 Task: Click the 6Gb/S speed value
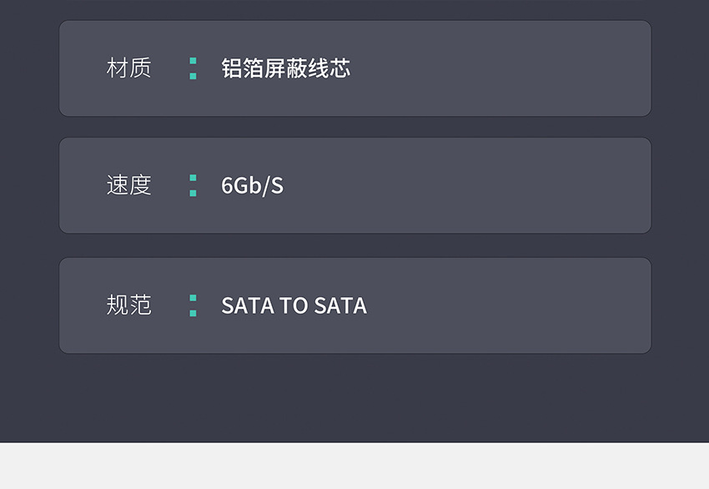252,185
